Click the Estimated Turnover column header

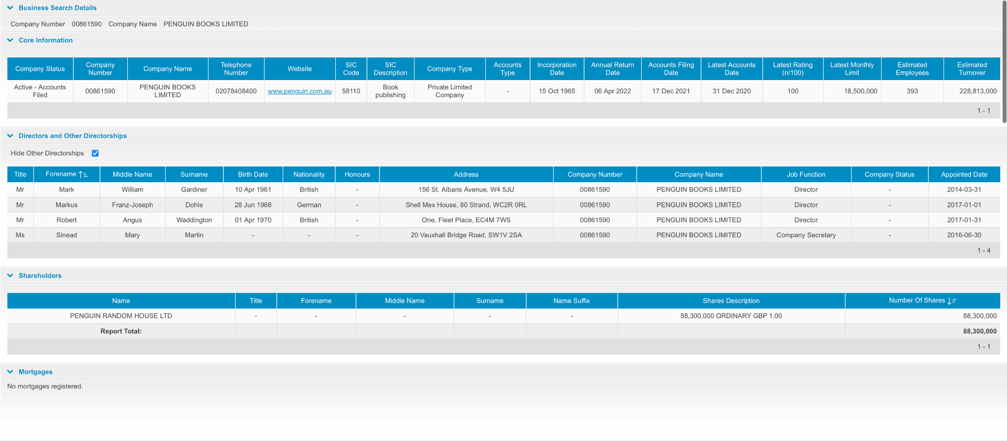pyautogui.click(x=972, y=69)
